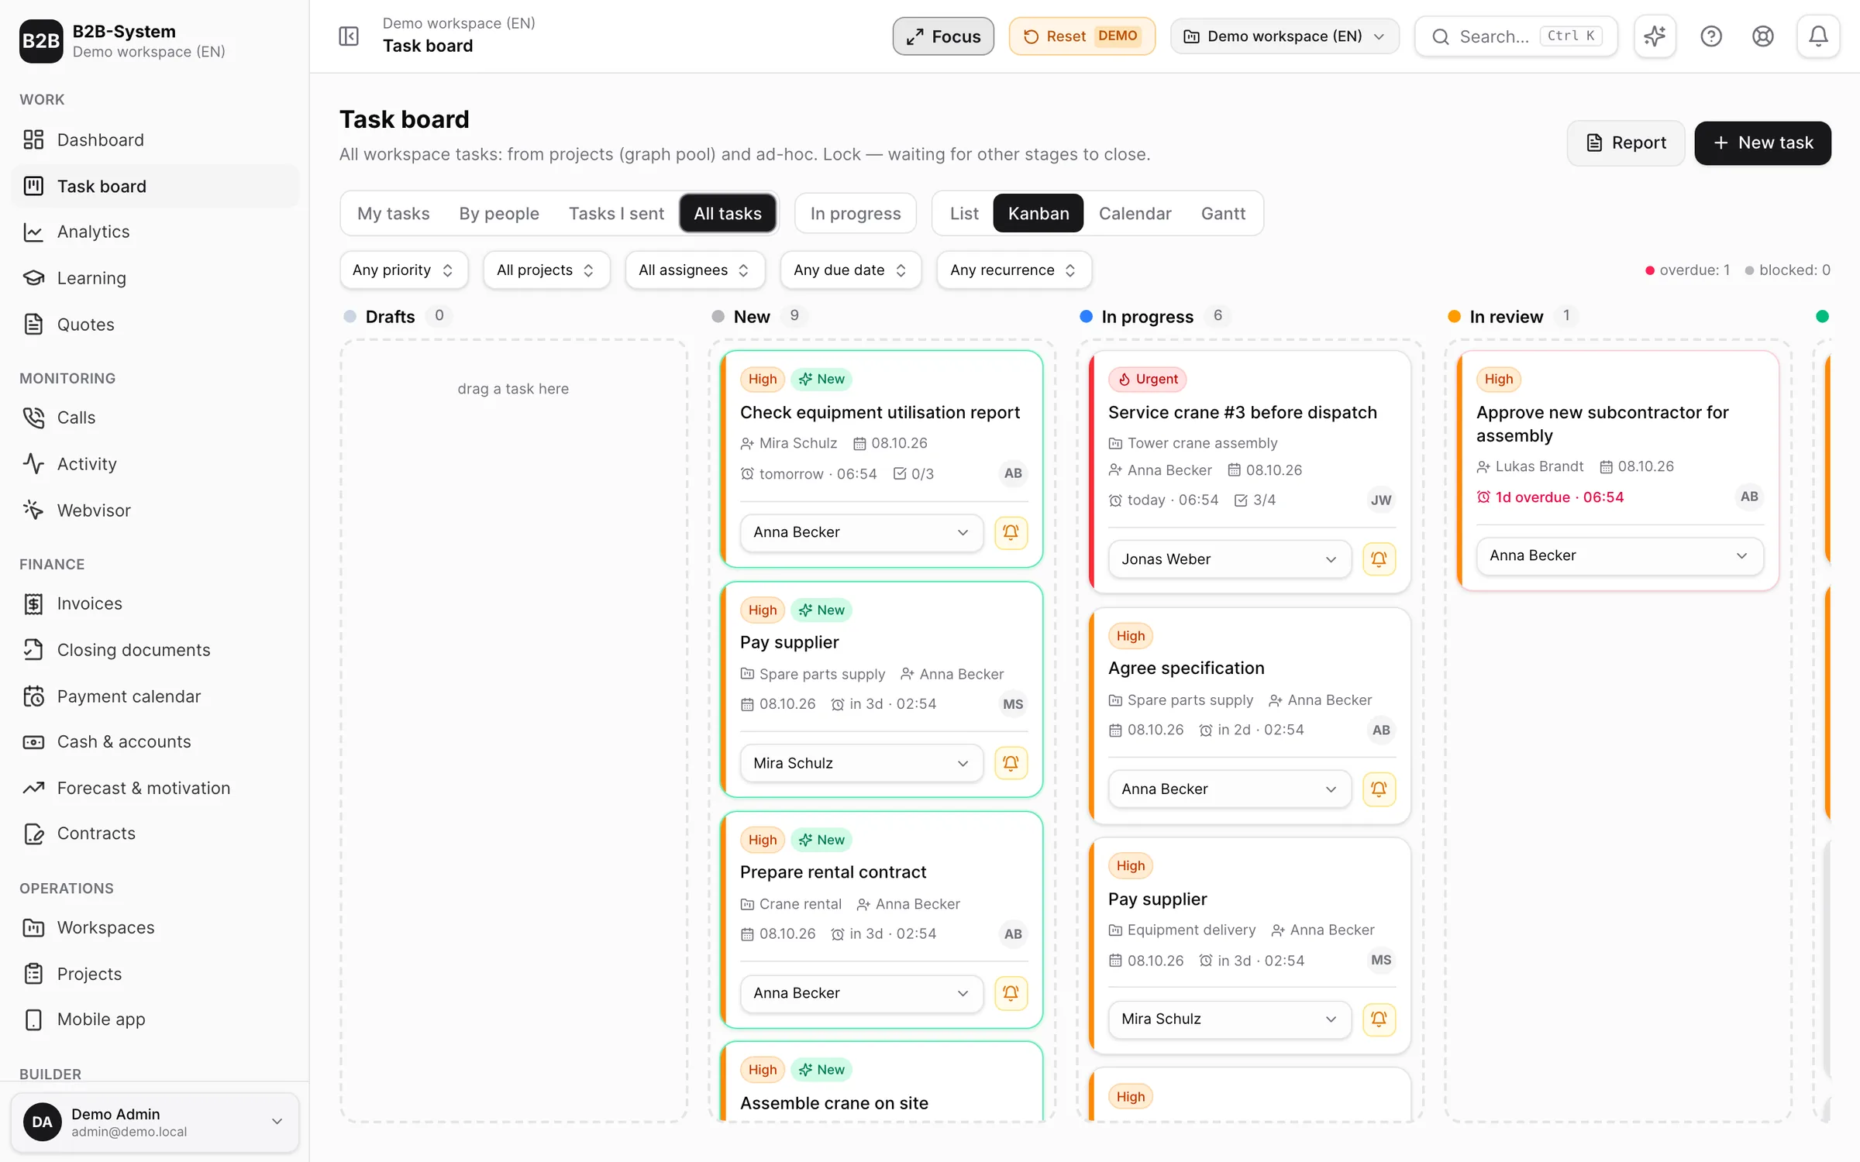The height and width of the screenshot is (1162, 1860).
Task: Click reminder bell on Check equipment utilisation report
Action: tap(1011, 532)
